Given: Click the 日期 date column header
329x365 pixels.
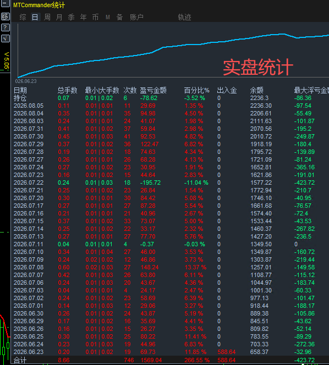Looking at the screenshot, I should (20, 90).
